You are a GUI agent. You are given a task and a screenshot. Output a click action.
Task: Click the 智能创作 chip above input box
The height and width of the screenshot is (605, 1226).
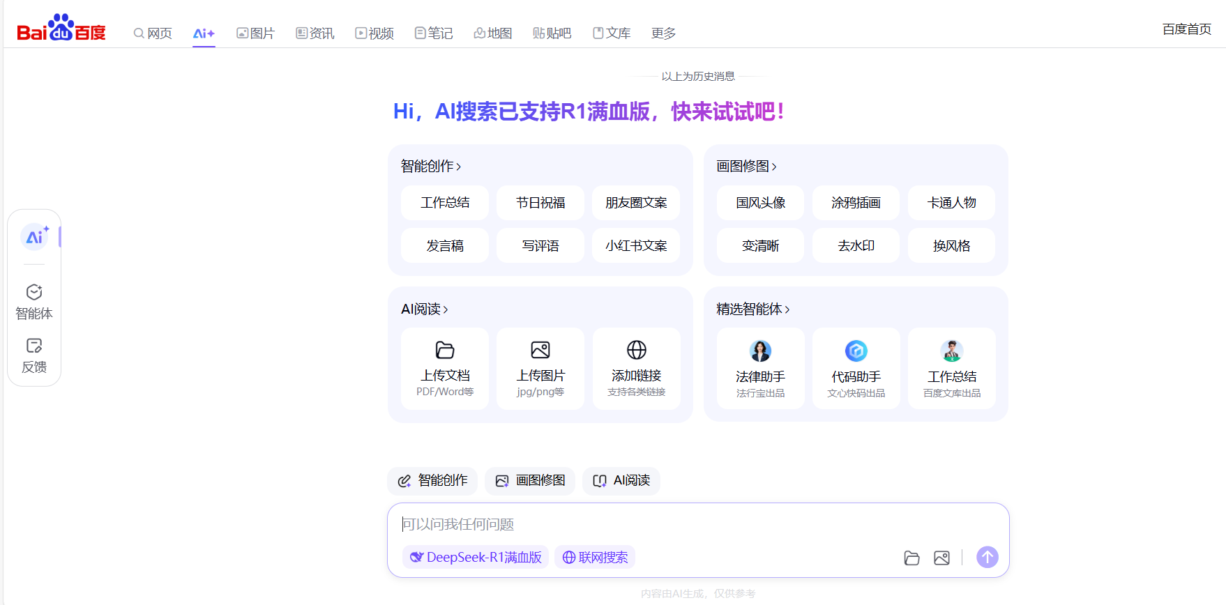432,481
